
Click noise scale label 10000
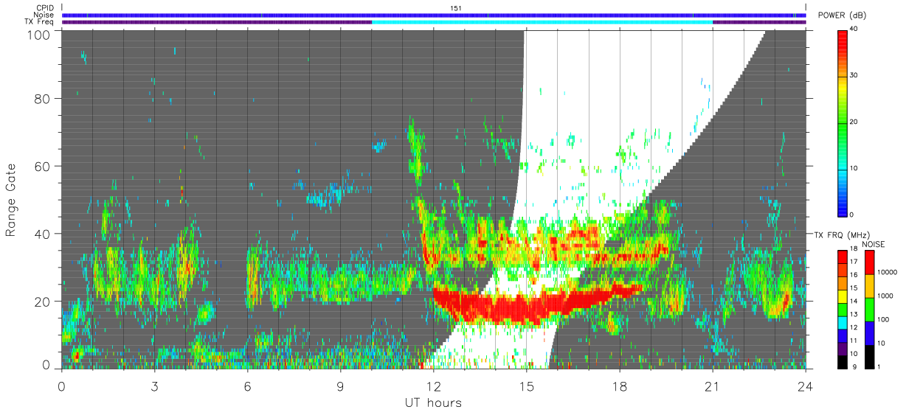click(x=888, y=274)
